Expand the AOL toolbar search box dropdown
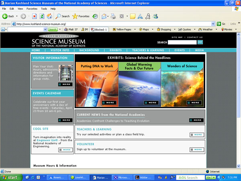The height and width of the screenshot is (181, 241). tap(45, 29)
